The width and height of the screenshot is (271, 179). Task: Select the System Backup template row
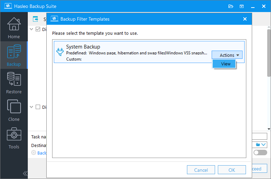pos(149,52)
